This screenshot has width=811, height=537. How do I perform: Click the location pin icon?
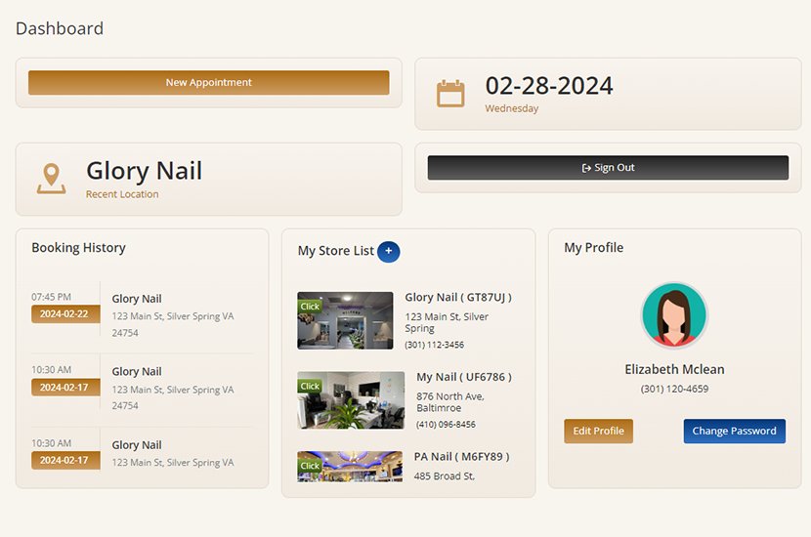click(51, 179)
